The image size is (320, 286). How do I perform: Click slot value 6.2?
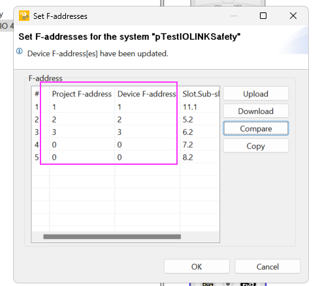click(x=187, y=132)
